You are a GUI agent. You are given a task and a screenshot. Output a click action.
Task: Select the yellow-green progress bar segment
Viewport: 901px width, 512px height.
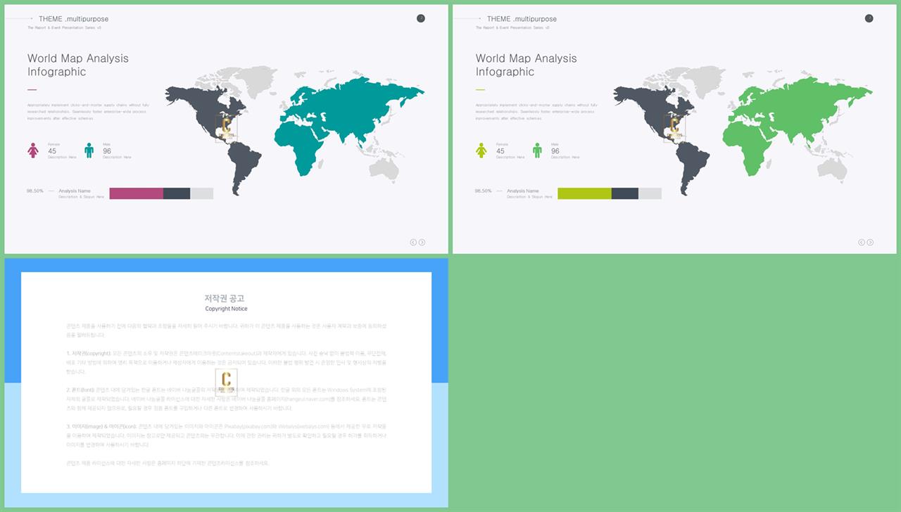pos(585,193)
